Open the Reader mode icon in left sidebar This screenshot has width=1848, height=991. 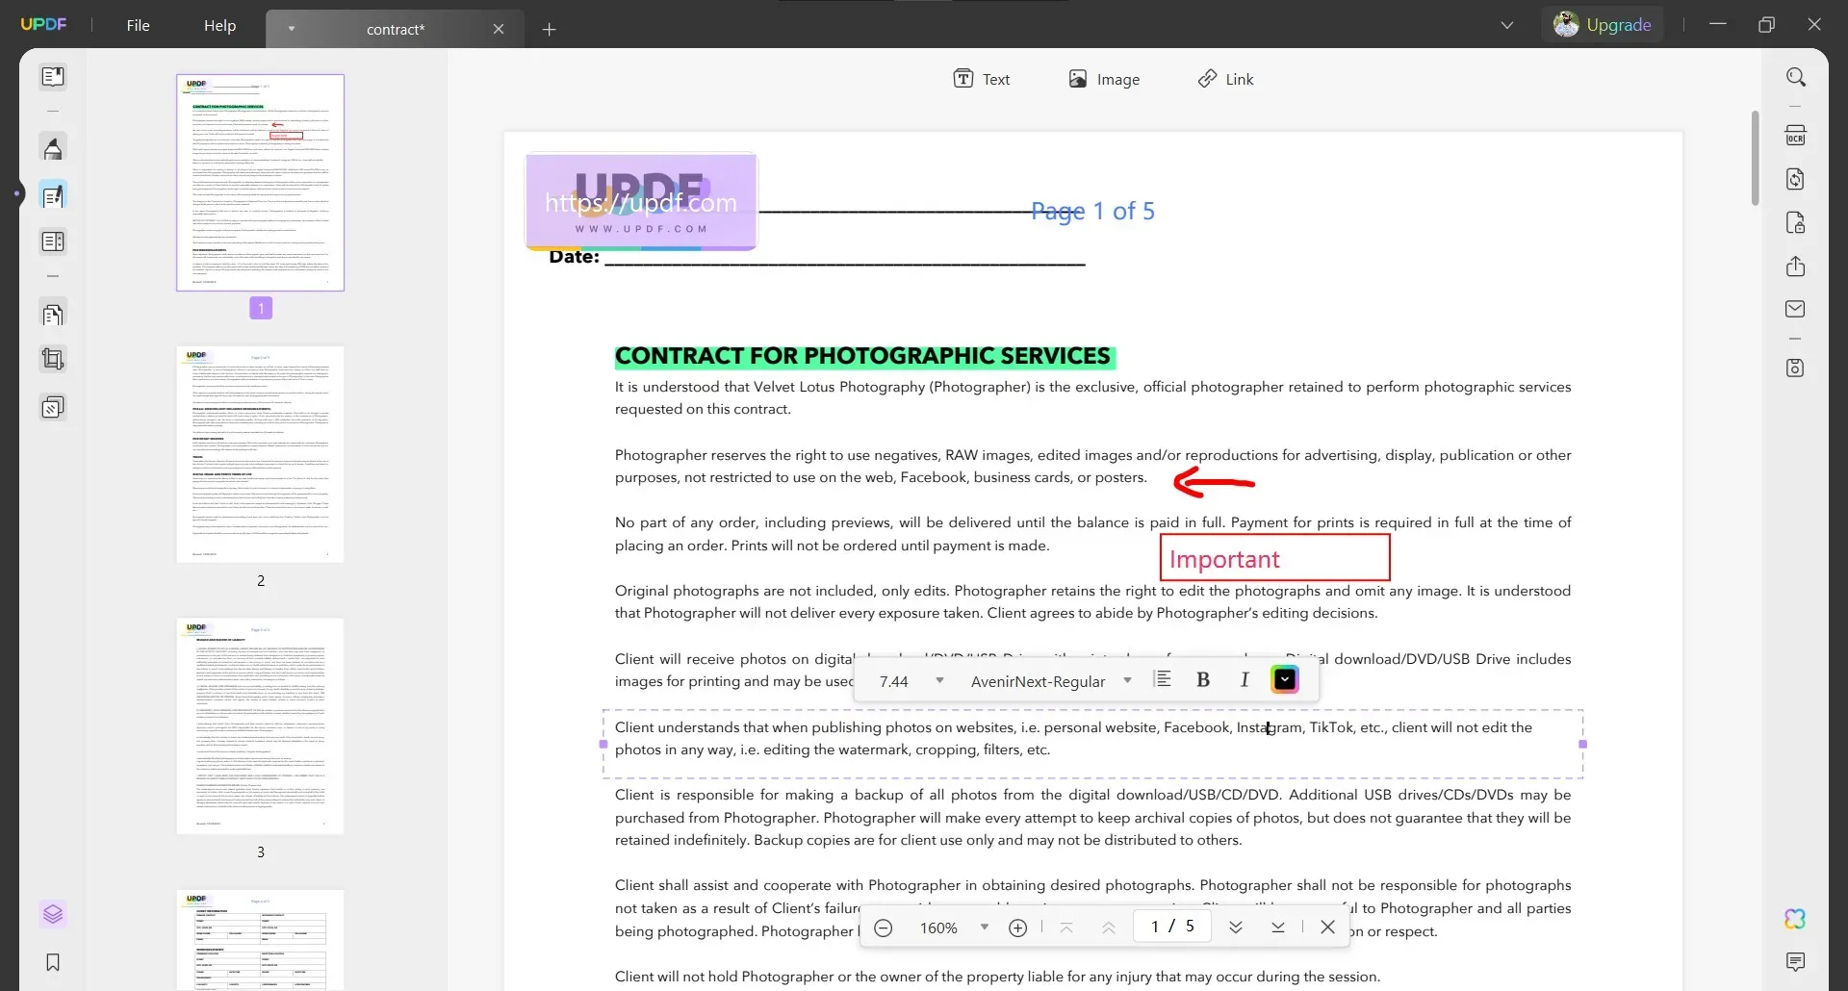53,77
